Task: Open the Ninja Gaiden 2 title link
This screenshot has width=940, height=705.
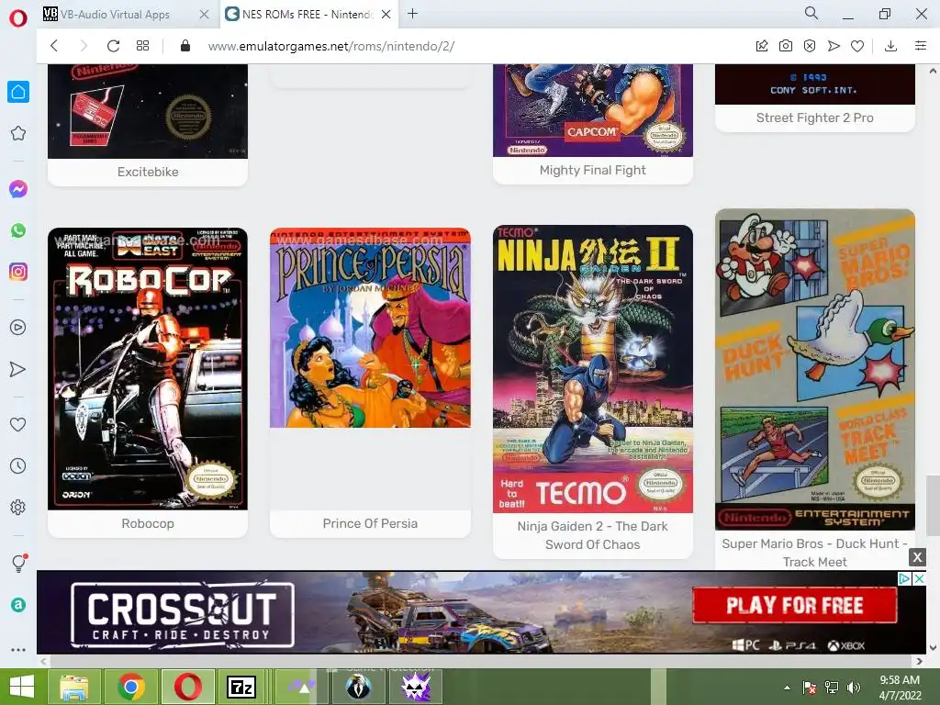Action: pos(592,535)
